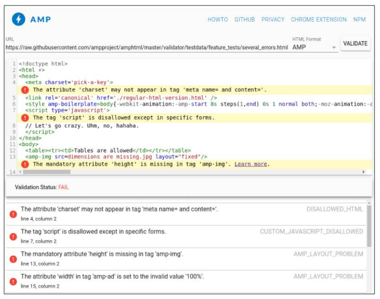
Task: Click the error icon beside the height missing message in code
Action: click(x=25, y=164)
